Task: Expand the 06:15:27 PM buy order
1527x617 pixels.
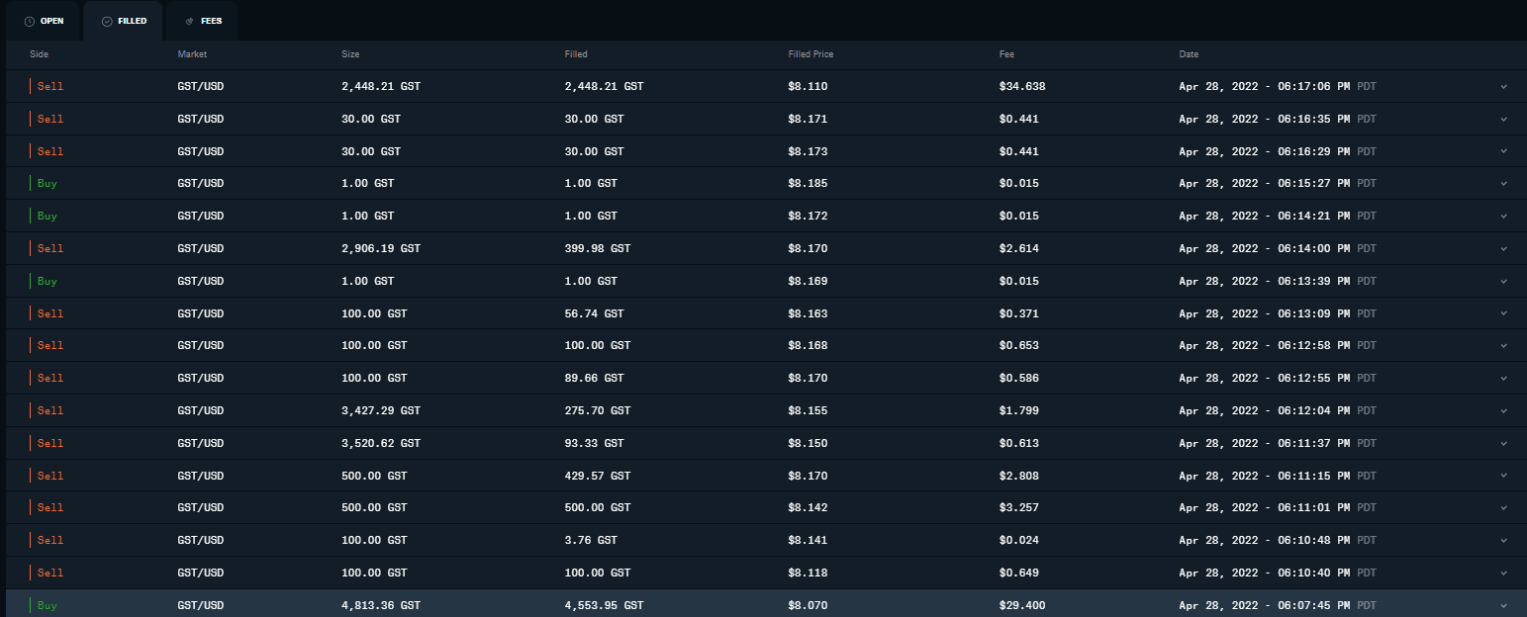Action: pos(1503,183)
